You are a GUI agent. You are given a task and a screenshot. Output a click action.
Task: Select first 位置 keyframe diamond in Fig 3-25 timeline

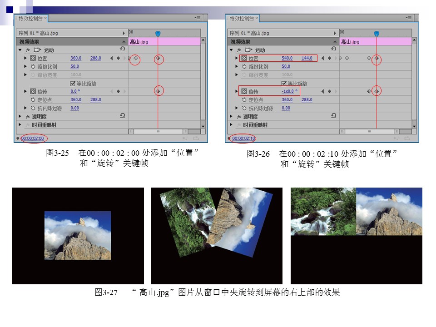tap(135, 58)
